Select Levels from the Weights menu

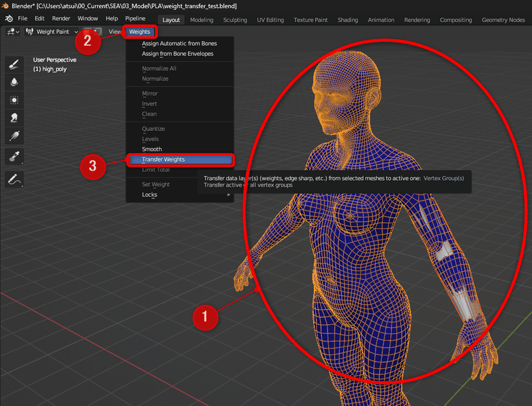[x=180, y=139]
